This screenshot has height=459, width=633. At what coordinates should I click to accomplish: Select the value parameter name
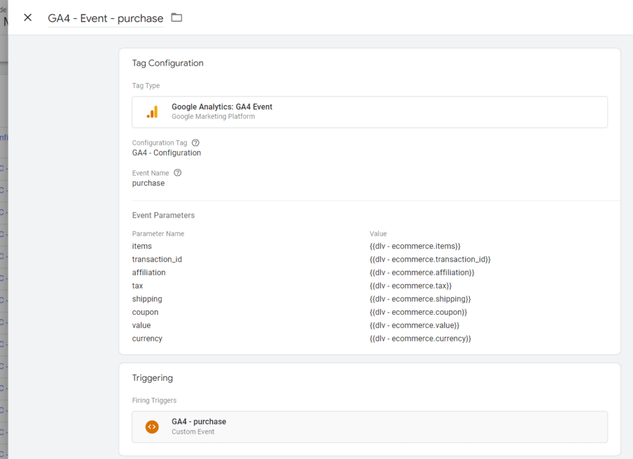coord(142,325)
